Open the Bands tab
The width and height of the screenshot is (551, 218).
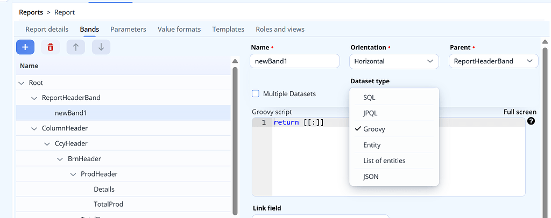[89, 30]
